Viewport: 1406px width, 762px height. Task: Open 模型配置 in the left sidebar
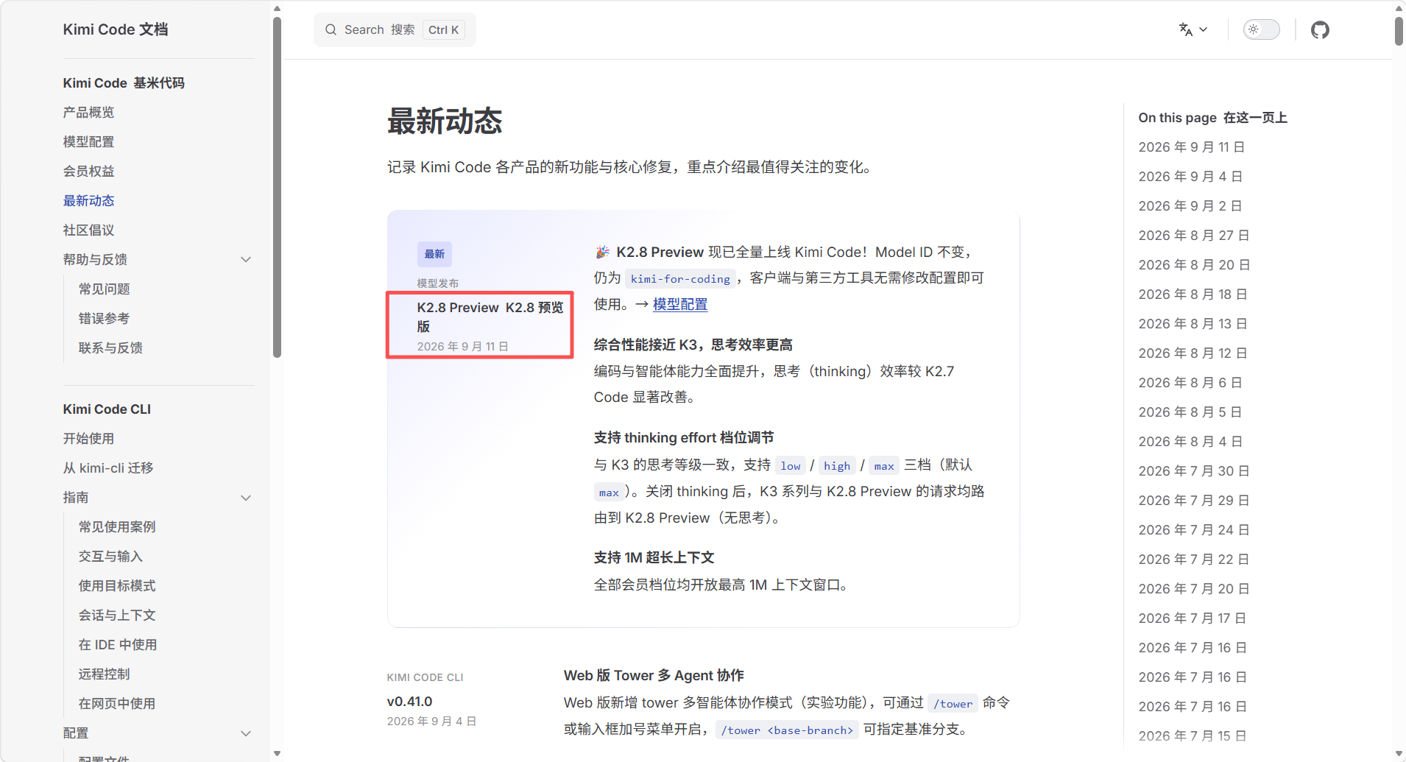(88, 141)
